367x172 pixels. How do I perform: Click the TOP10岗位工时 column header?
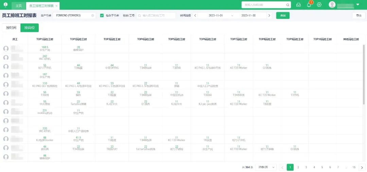[x=322, y=39]
